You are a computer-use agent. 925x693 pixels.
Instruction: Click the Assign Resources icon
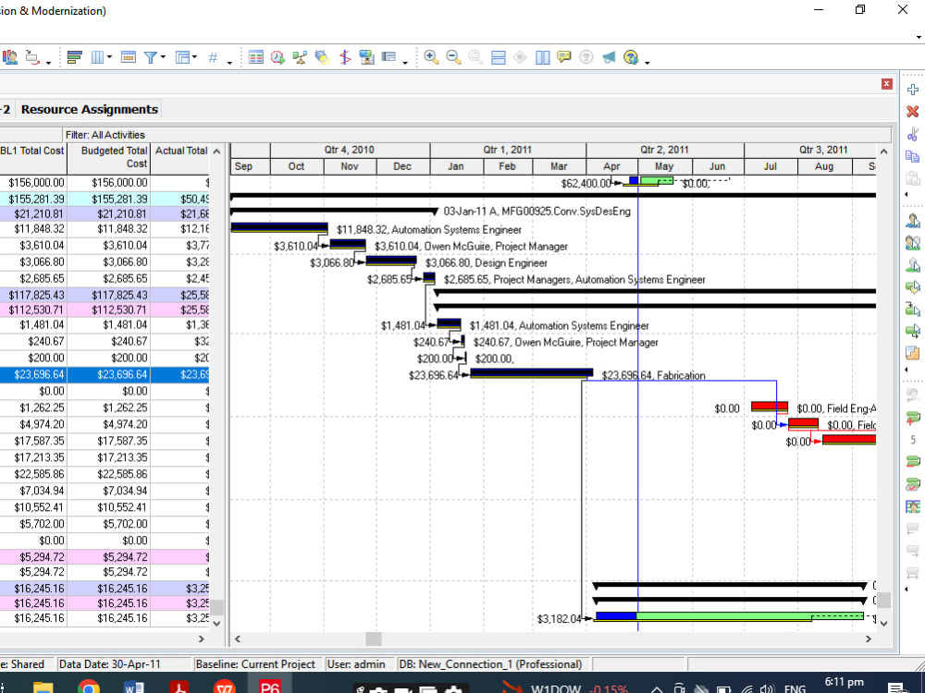click(913, 221)
